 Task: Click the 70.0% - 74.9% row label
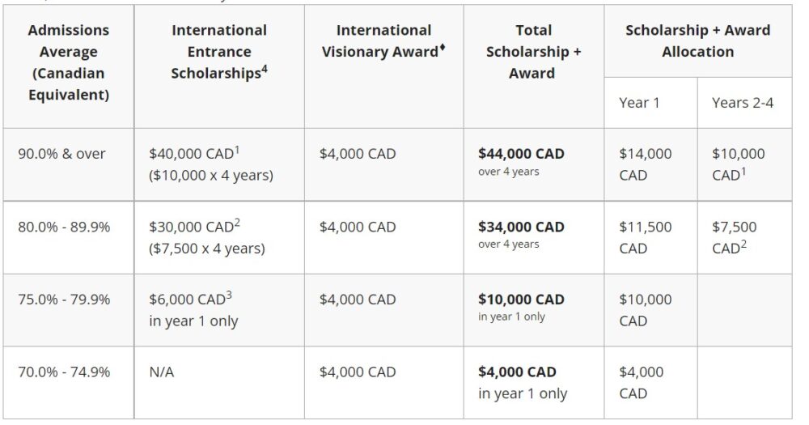click(64, 372)
